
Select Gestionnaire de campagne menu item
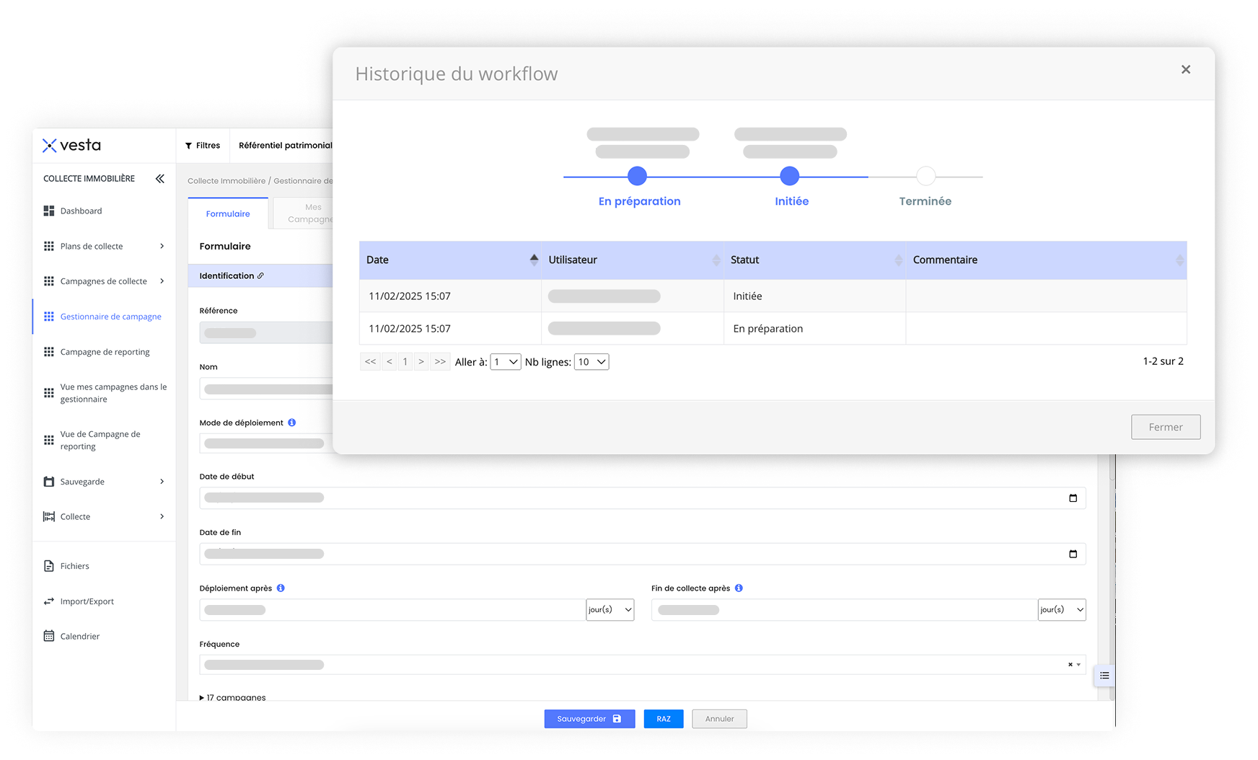click(110, 317)
